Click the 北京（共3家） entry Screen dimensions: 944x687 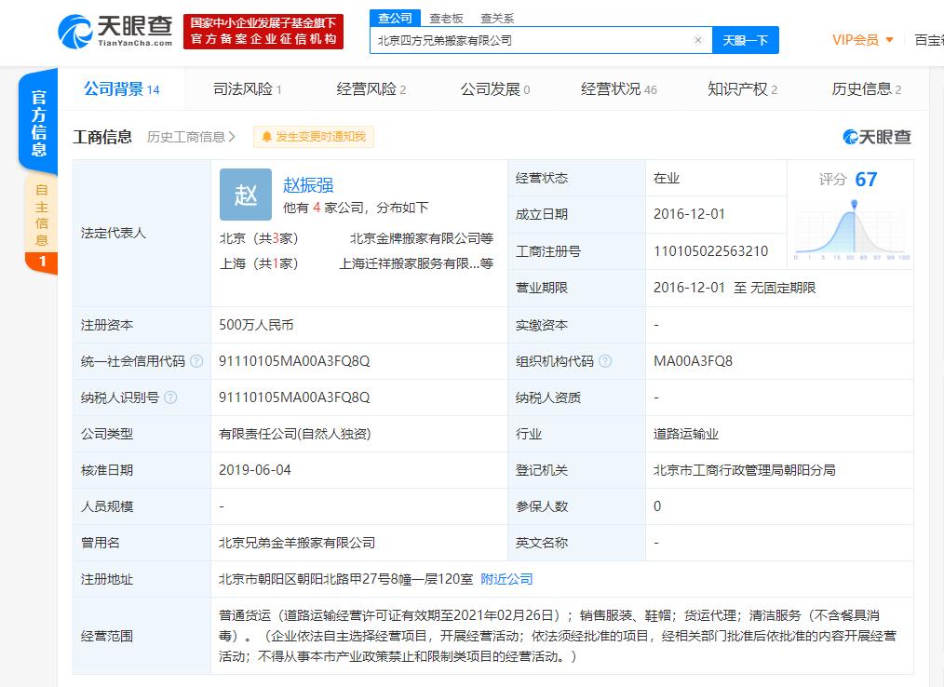click(x=259, y=238)
